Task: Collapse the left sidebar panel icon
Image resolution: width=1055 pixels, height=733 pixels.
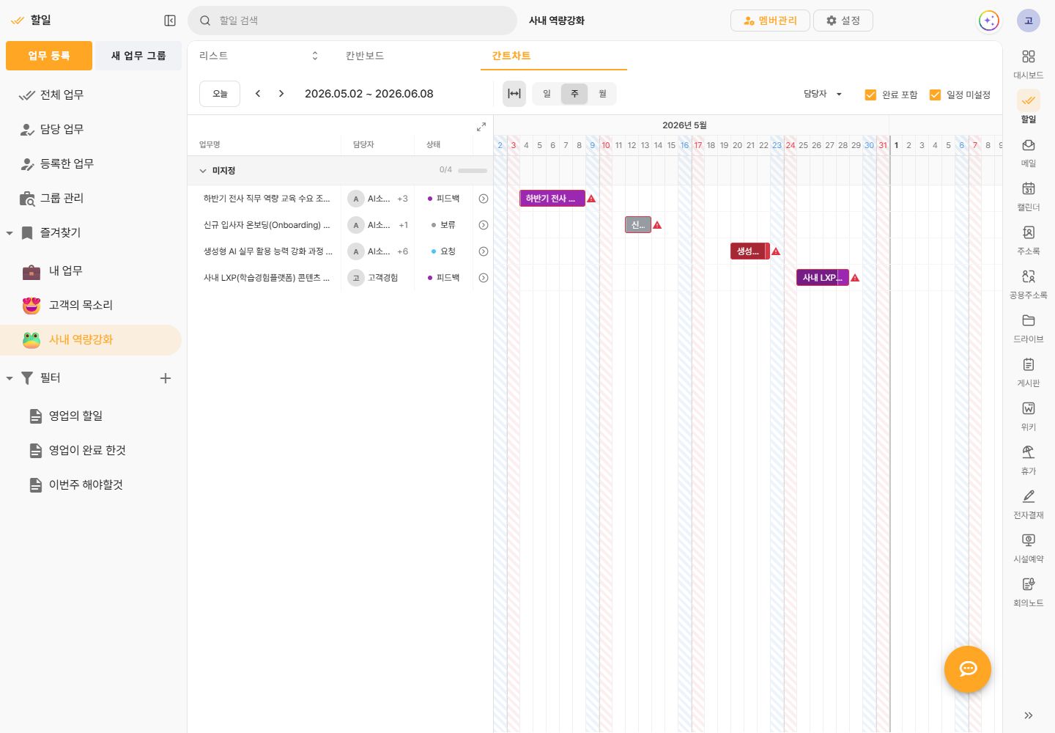Action: 170,21
